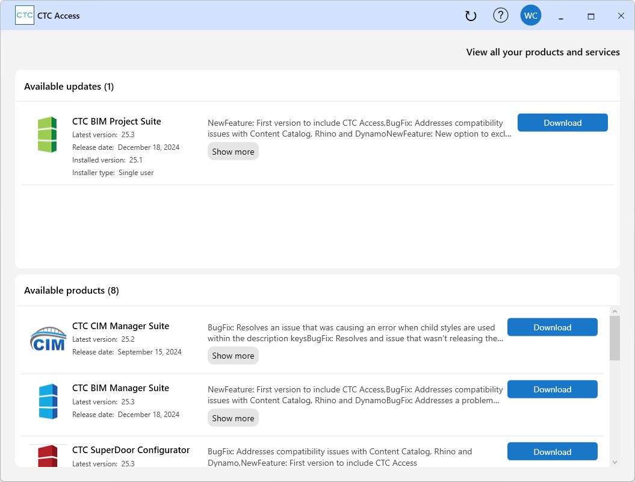635x482 pixels.
Task: Click the blue BIM Manager Suite icon
Action: click(48, 401)
